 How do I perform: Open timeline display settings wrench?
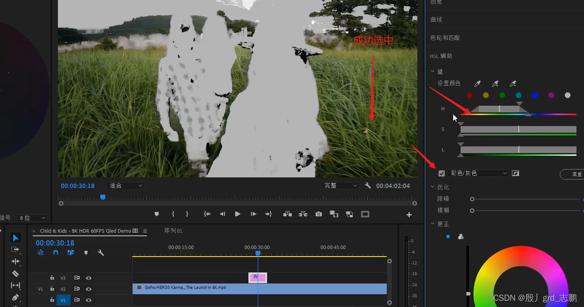[101, 253]
